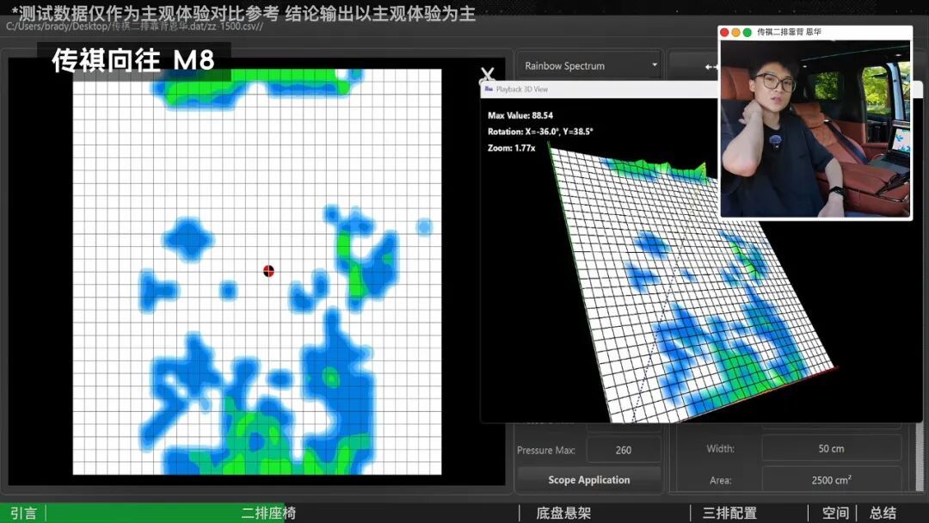Open the 三排配置 chapter
This screenshot has width=929, height=523.
pyautogui.click(x=730, y=513)
